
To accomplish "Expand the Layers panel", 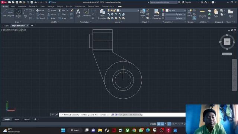I will [x=118, y=22].
